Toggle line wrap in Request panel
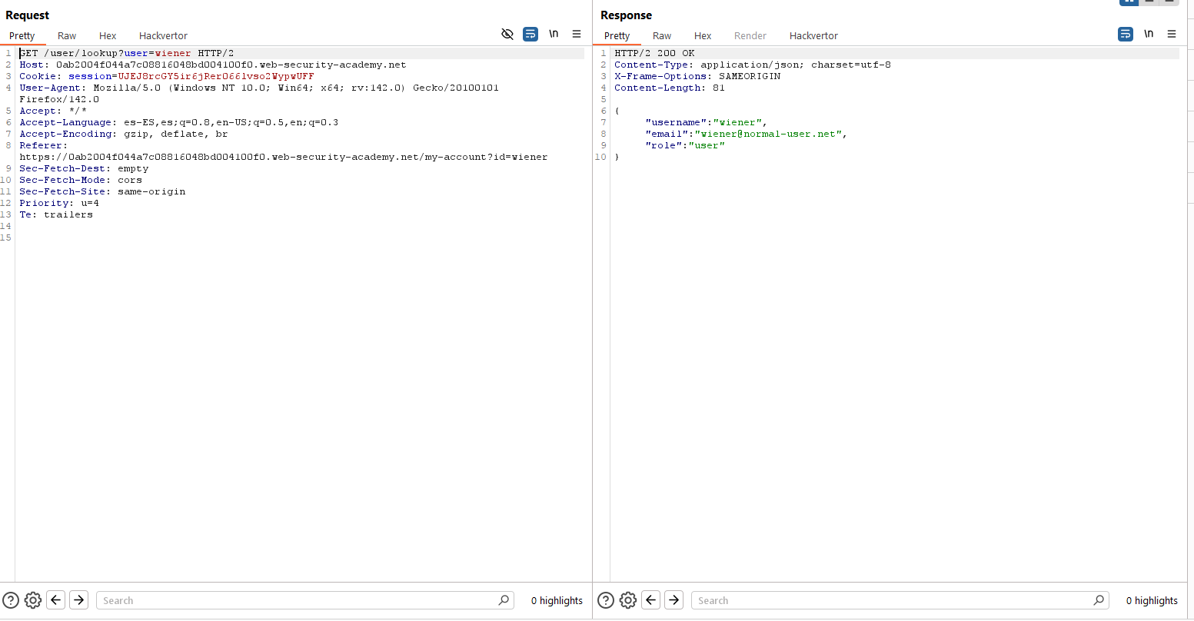Screen dimensions: 1194x621 tap(530, 34)
